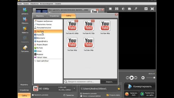174x98 pixels.
Task: Select Myspace in the site list
Action: (48, 54)
